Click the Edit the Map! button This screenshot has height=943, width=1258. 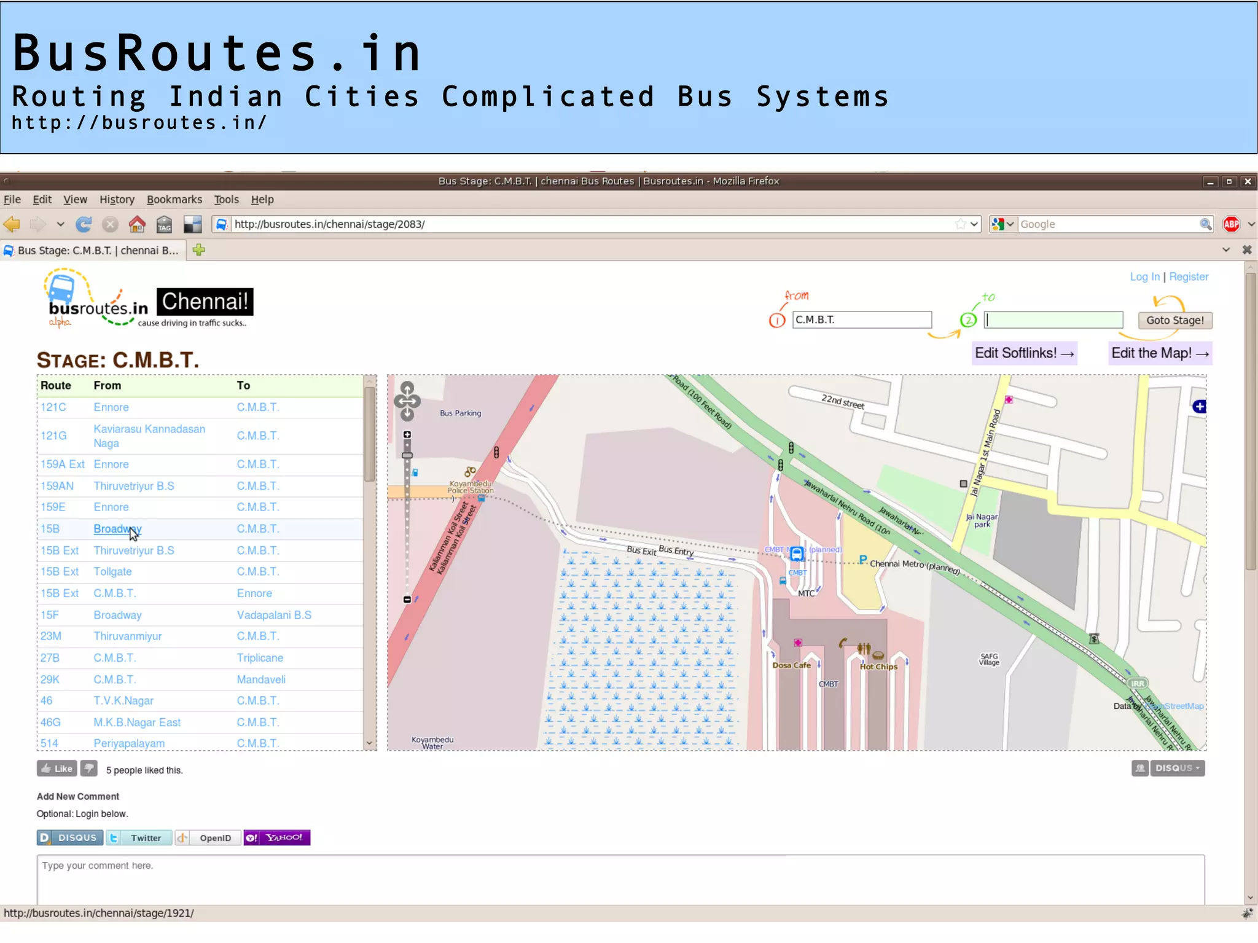click(1160, 353)
